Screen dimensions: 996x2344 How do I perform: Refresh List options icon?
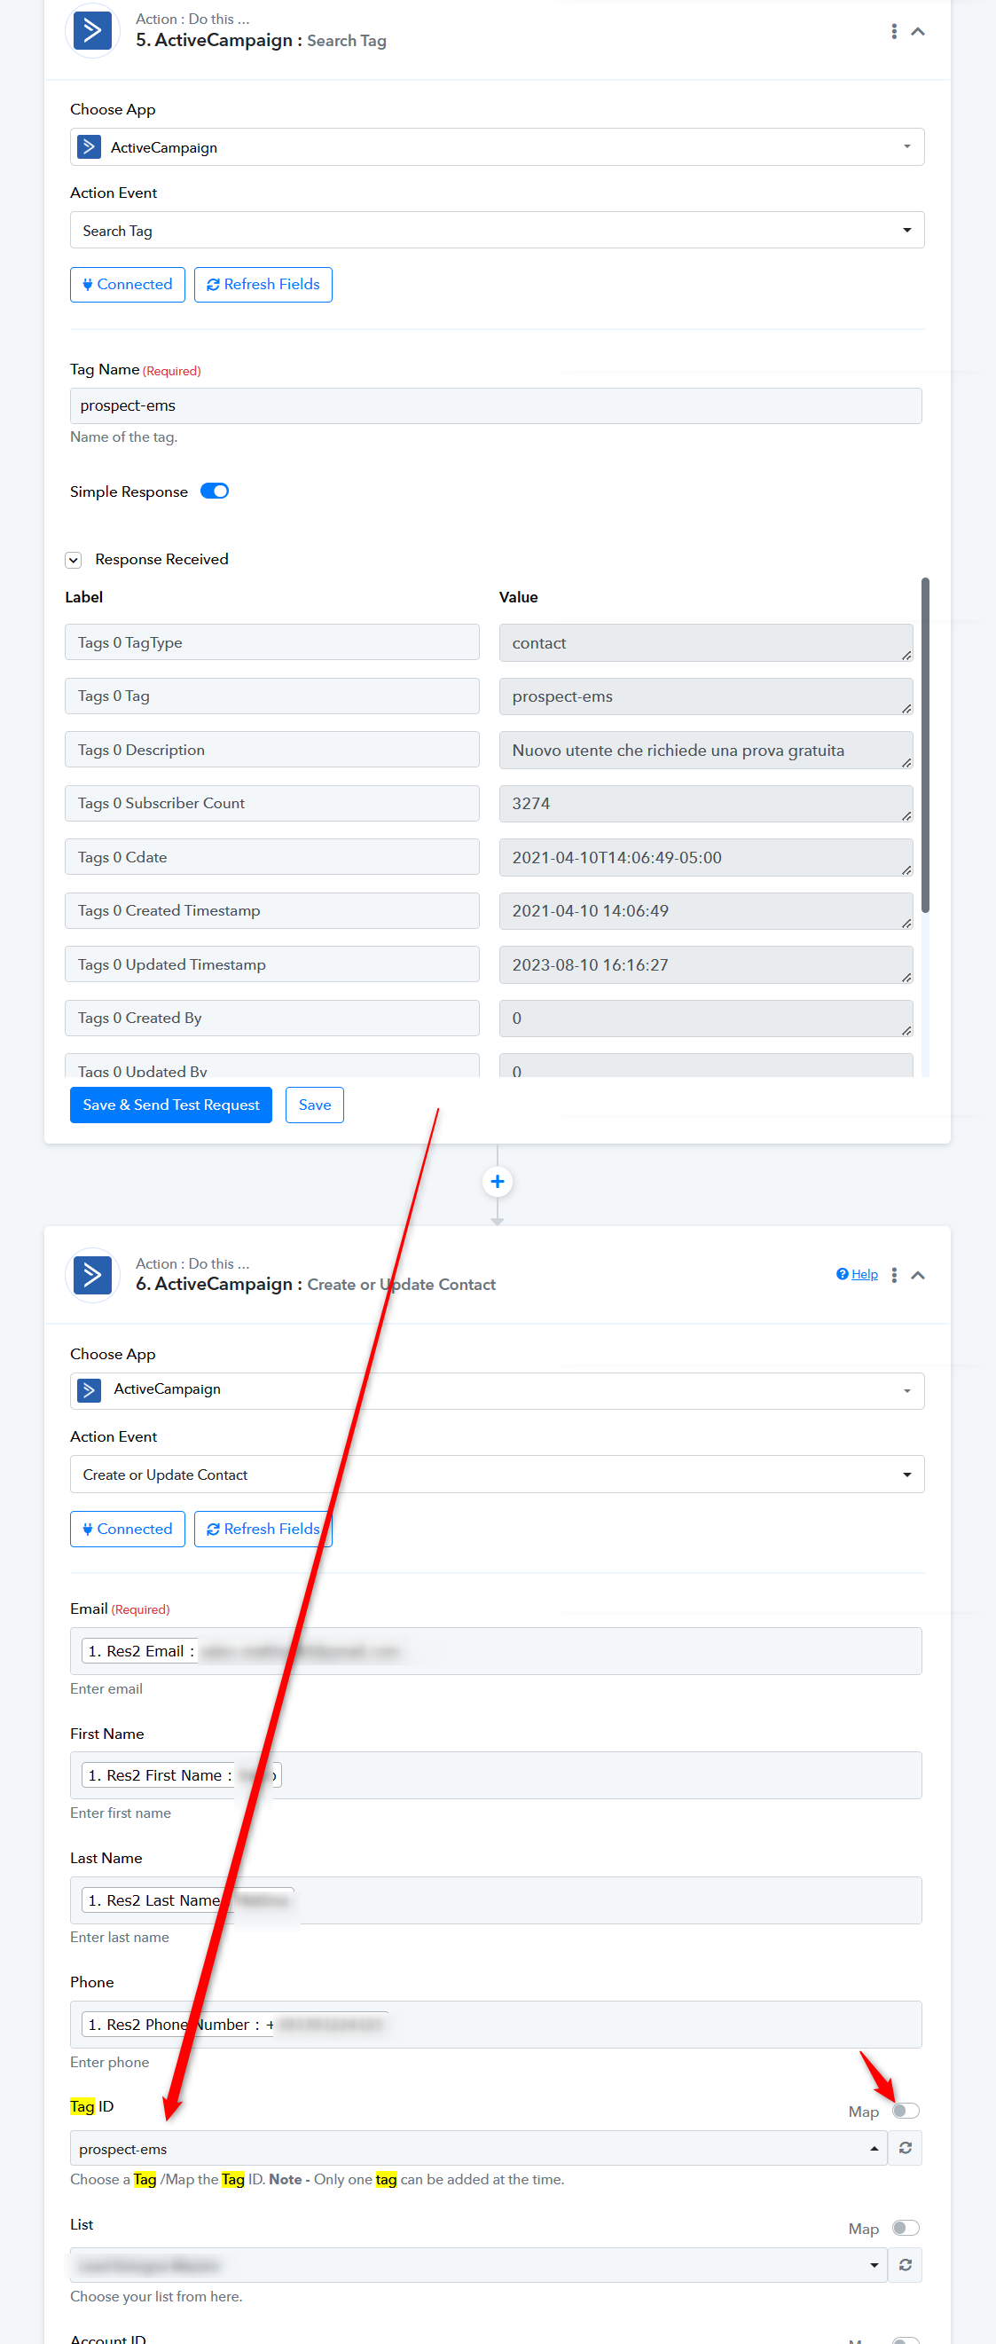(905, 2265)
